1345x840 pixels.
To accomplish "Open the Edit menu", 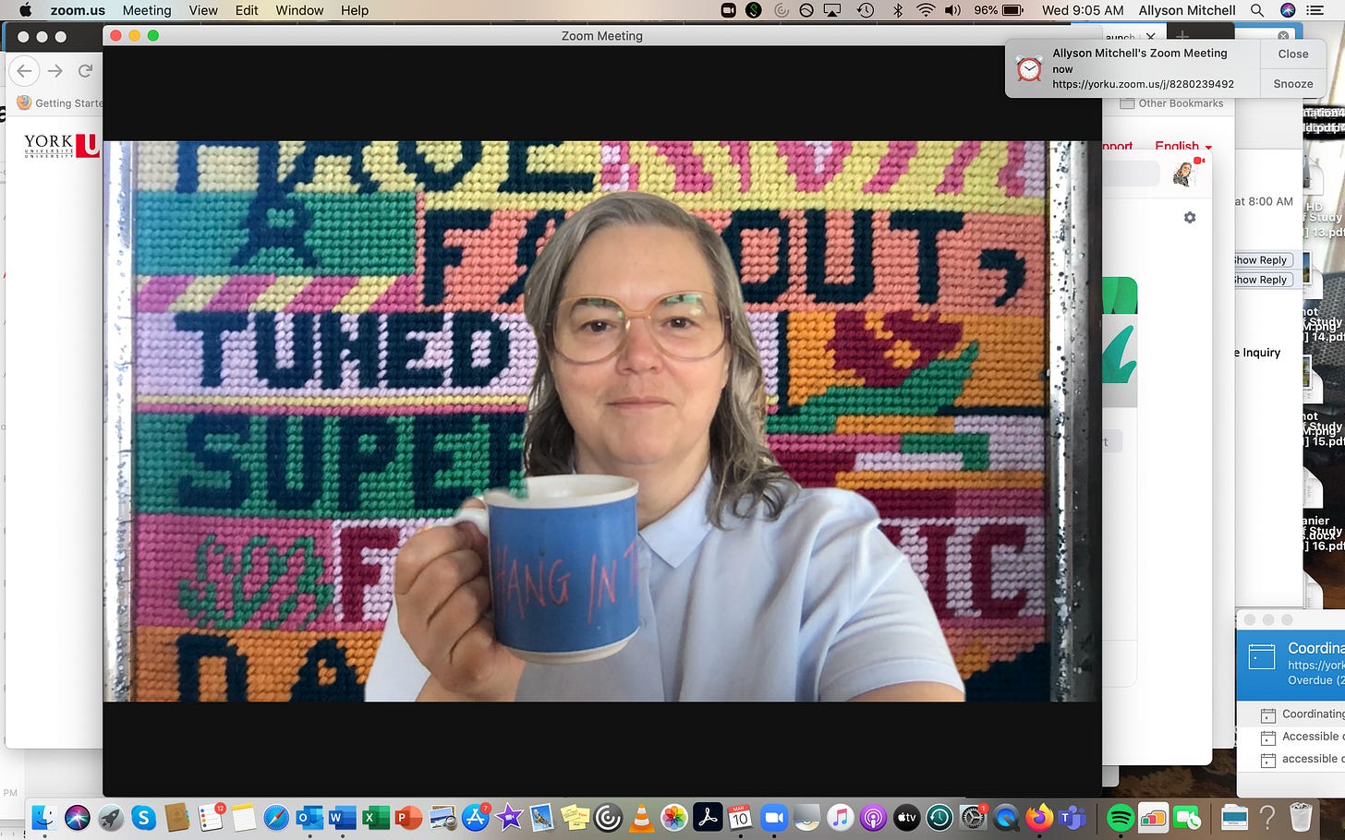I will 247,10.
